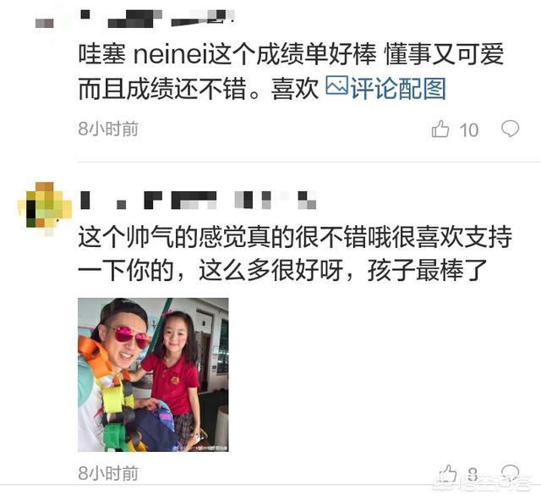
Task: Select the like count 10
Action: [x=468, y=130]
